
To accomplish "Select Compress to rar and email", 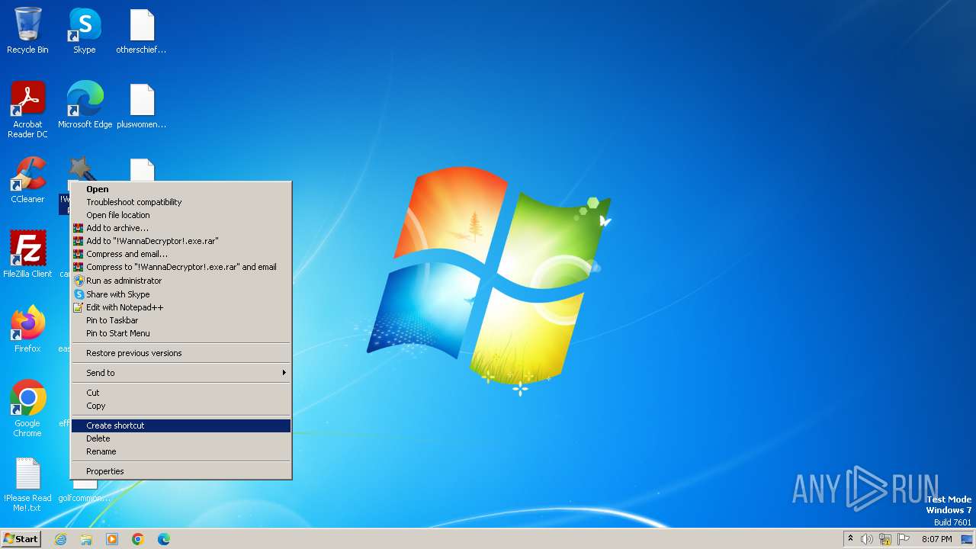I will [181, 267].
